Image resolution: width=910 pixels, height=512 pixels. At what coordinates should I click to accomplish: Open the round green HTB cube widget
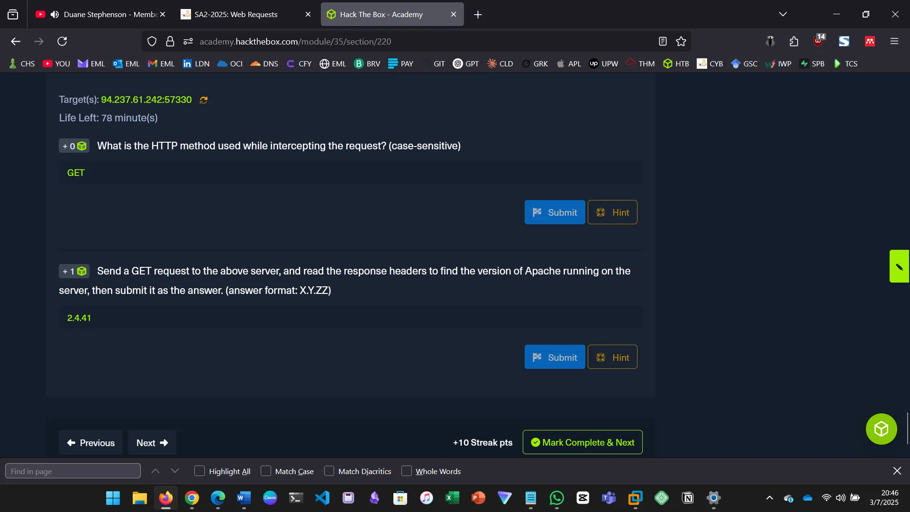tap(881, 429)
